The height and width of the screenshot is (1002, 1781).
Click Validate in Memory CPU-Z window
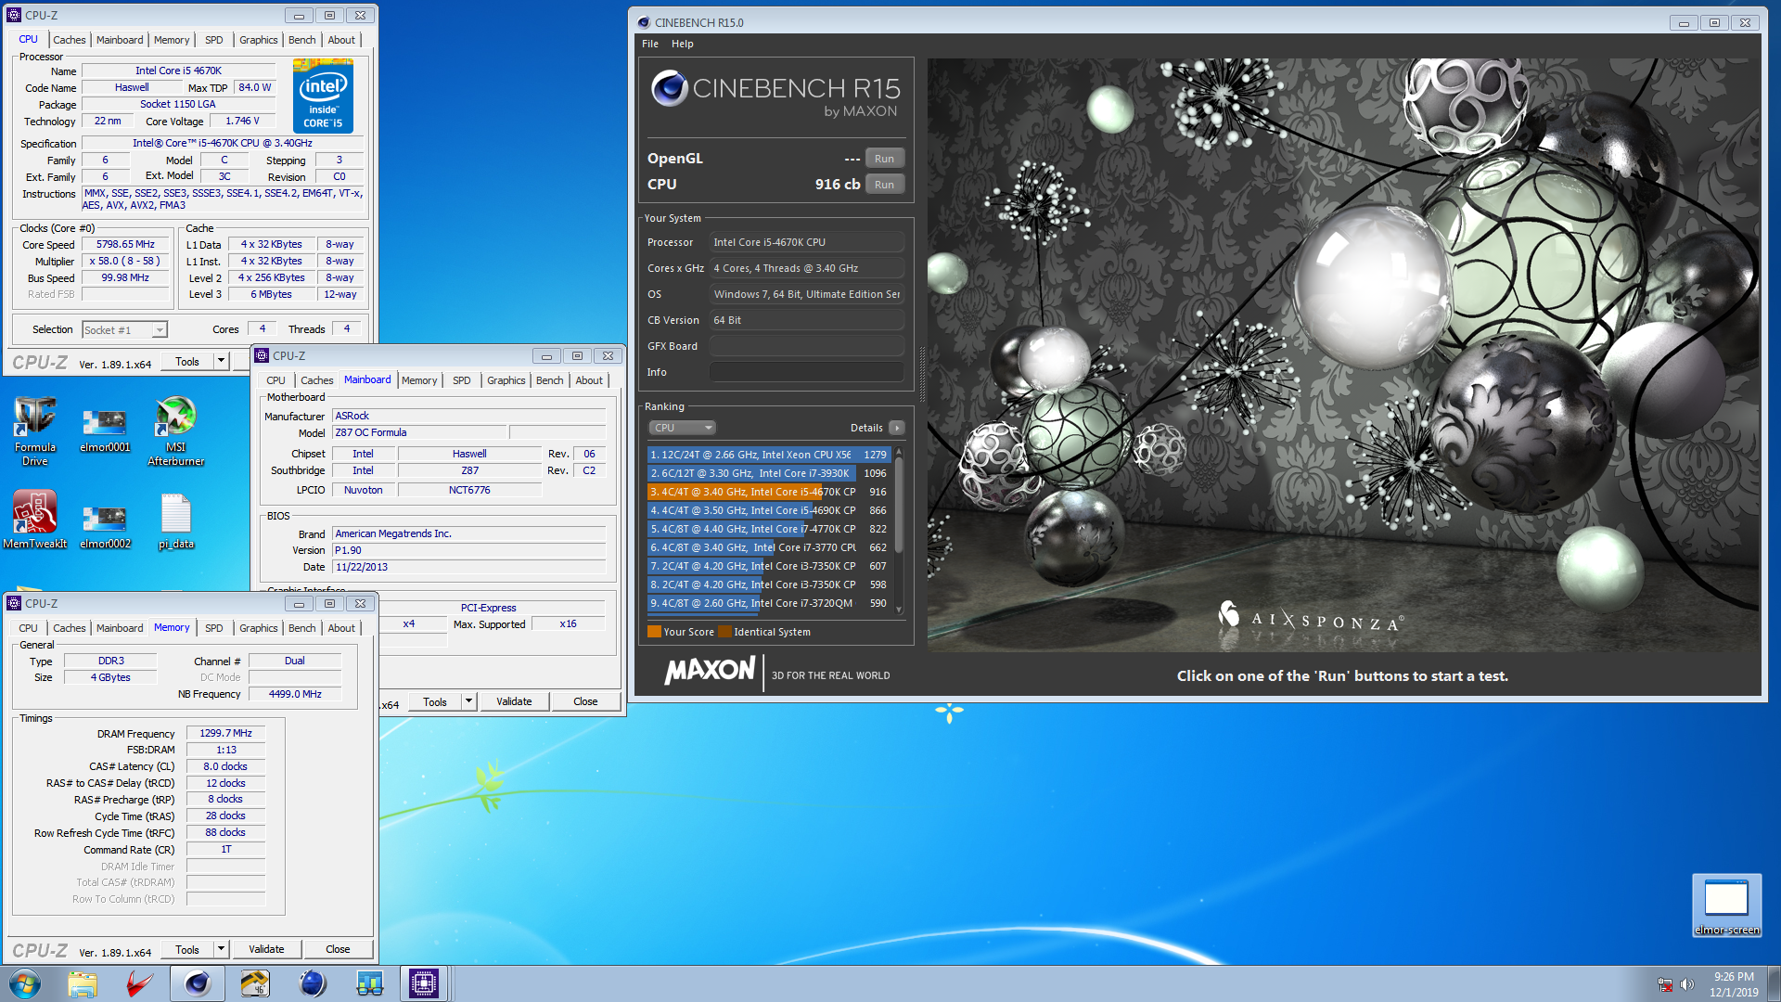coord(266,949)
